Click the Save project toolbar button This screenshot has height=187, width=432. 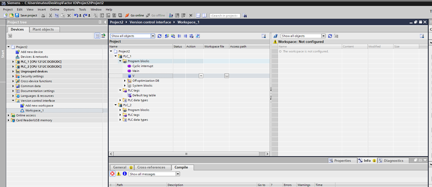[25, 16]
